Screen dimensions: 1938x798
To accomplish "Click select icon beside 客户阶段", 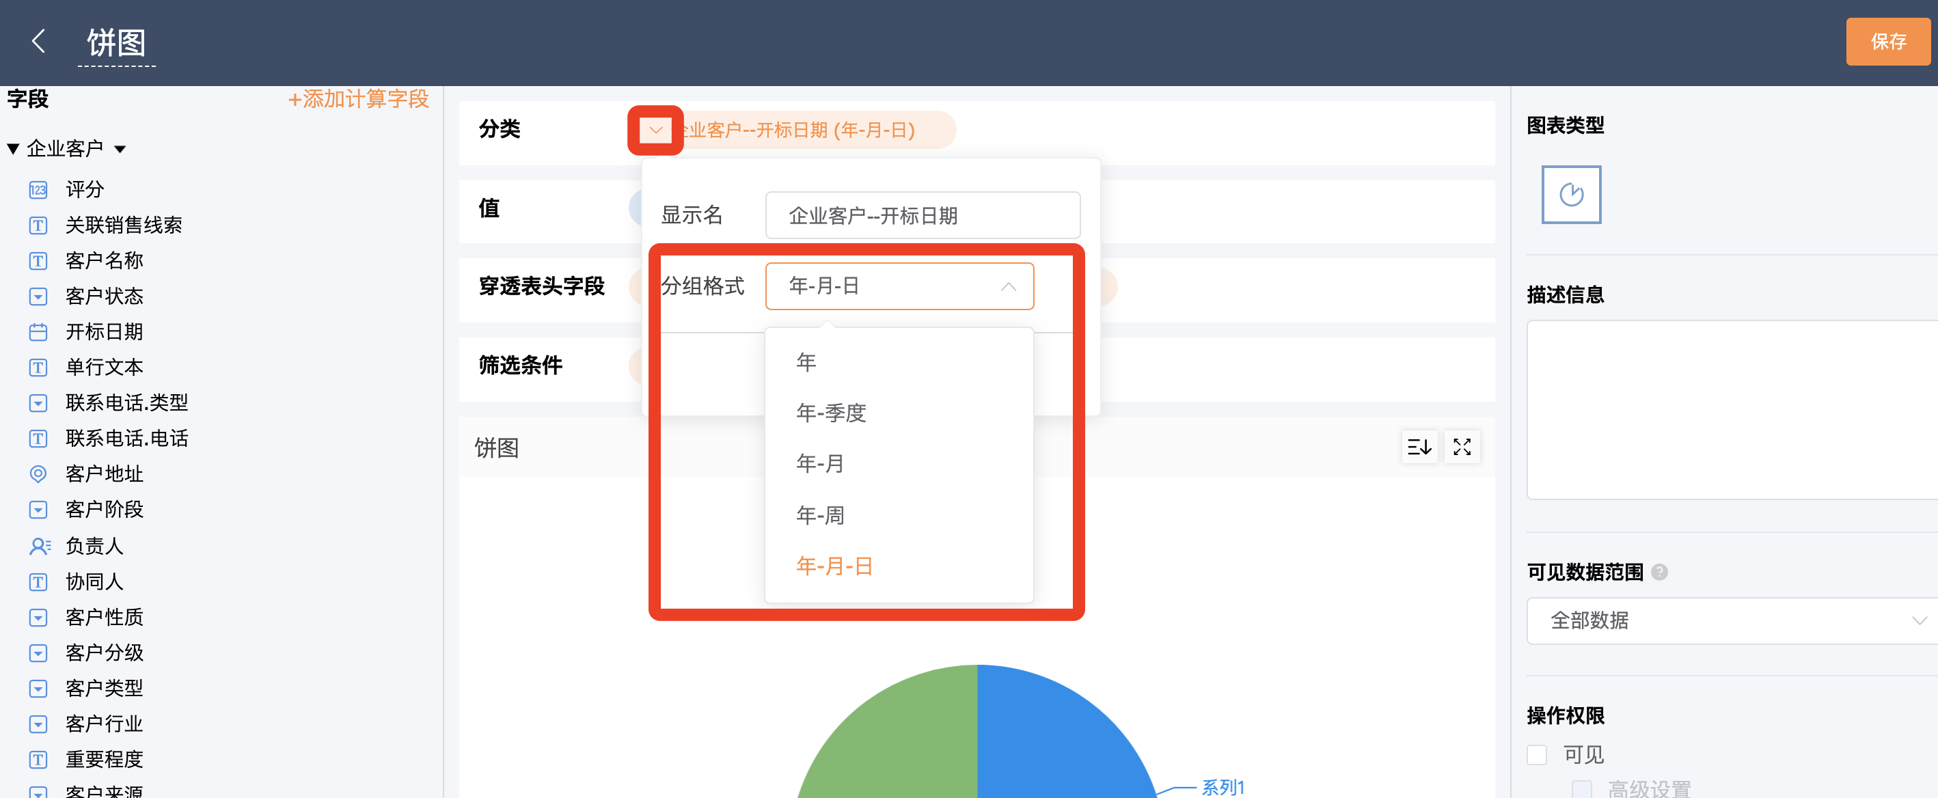I will tap(38, 509).
